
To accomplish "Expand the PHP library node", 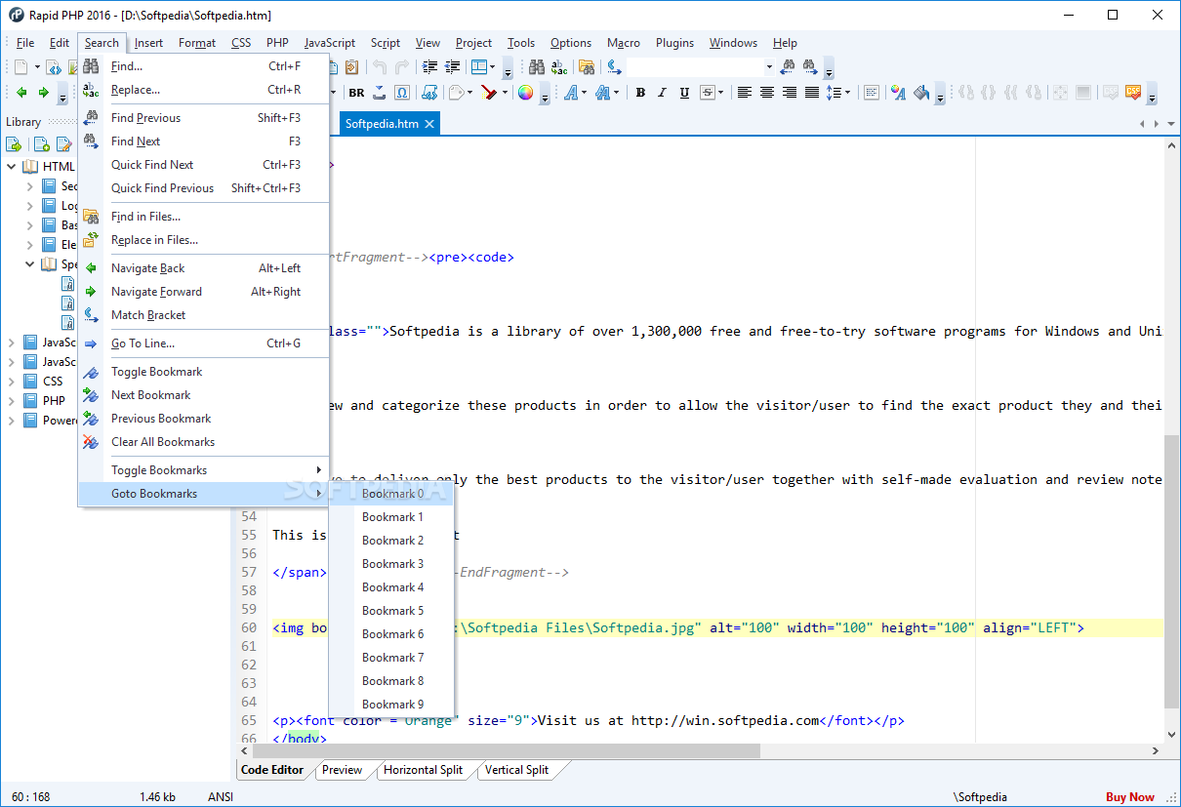I will point(12,401).
